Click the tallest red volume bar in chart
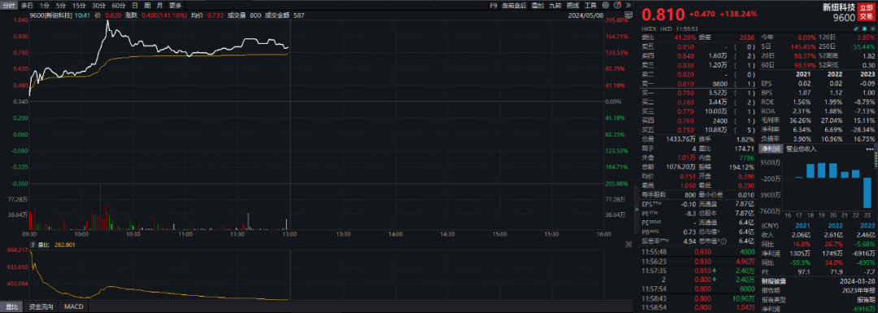 (x=100, y=206)
